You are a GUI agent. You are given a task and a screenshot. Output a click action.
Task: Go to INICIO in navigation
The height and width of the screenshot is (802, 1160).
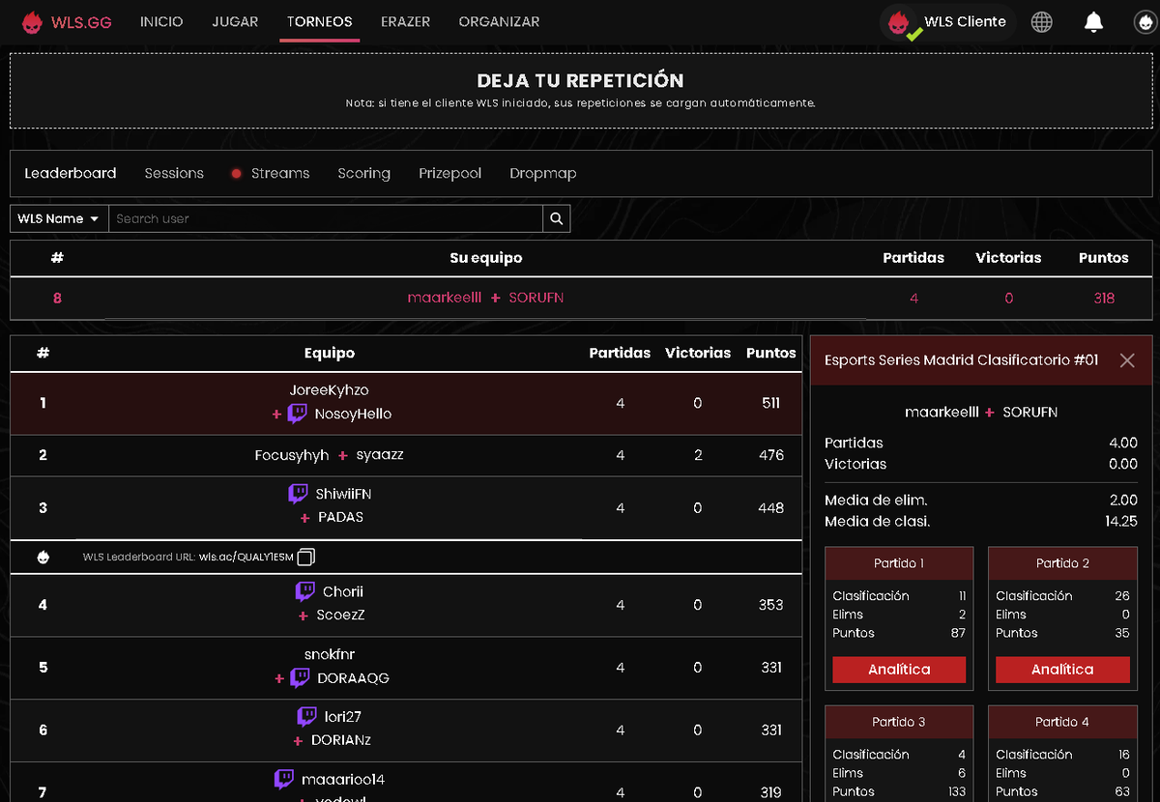tap(161, 21)
